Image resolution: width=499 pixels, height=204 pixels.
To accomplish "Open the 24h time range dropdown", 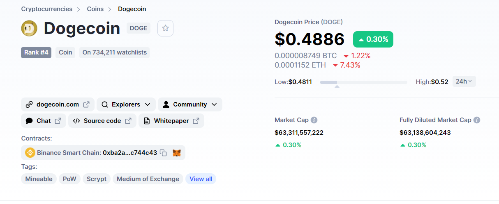I will point(464,81).
